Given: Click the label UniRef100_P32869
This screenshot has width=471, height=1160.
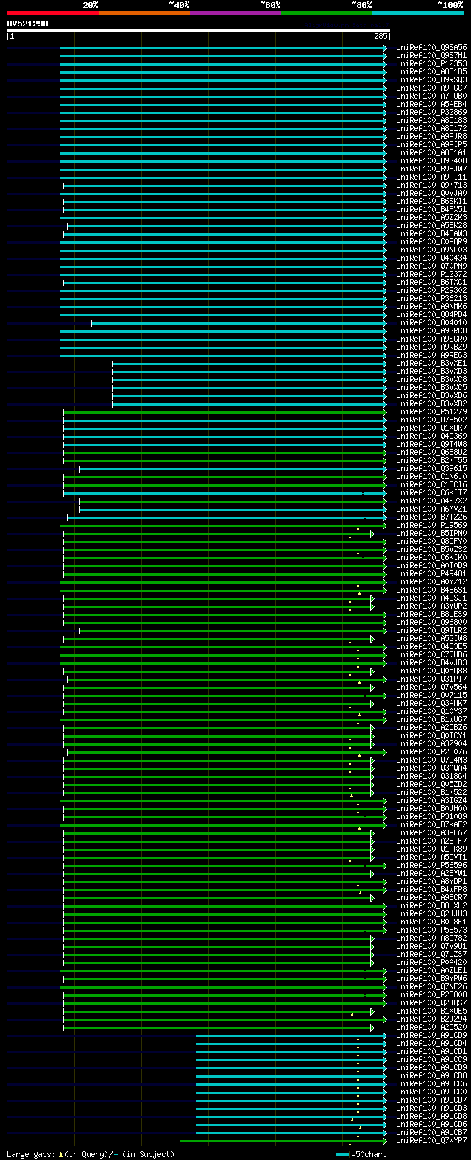Looking at the screenshot, I should click(x=431, y=112).
